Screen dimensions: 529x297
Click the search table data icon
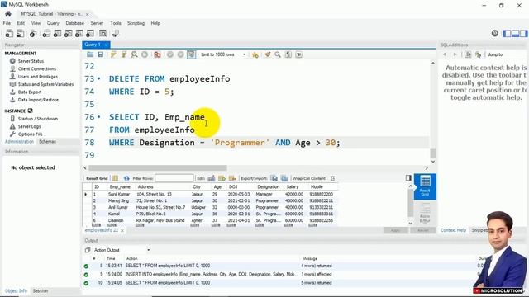tap(102, 33)
